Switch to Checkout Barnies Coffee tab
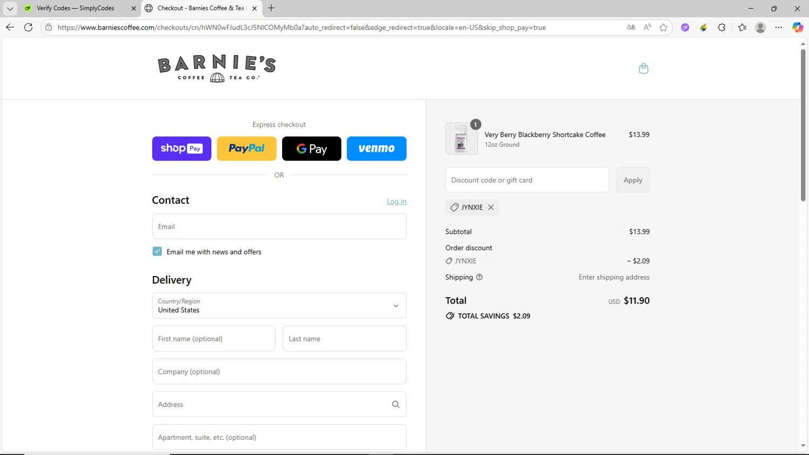This screenshot has width=809, height=455. pyautogui.click(x=201, y=8)
